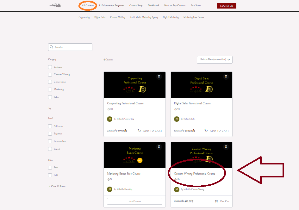299x210 pixels.
Task: Click cart icon beside Digital Sales Add to Cart
Action: pos(206,131)
